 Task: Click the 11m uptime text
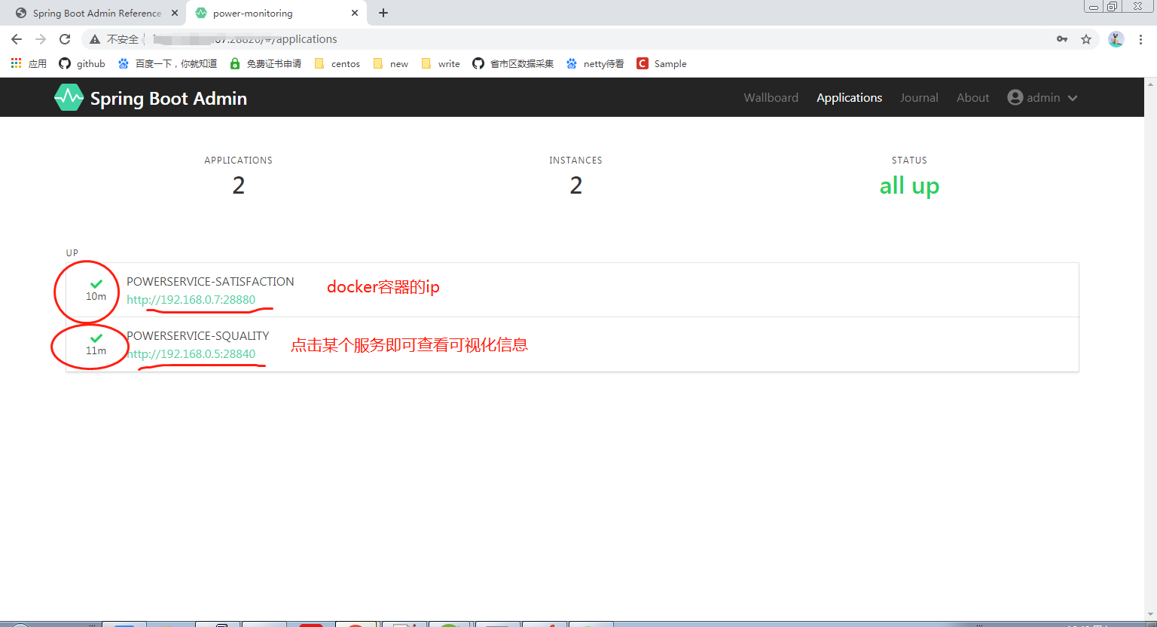click(x=96, y=350)
